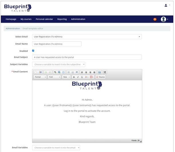This screenshot has width=175, height=152.
Task: Apply underline formatting in editor
Action: click(x=82, y=77)
